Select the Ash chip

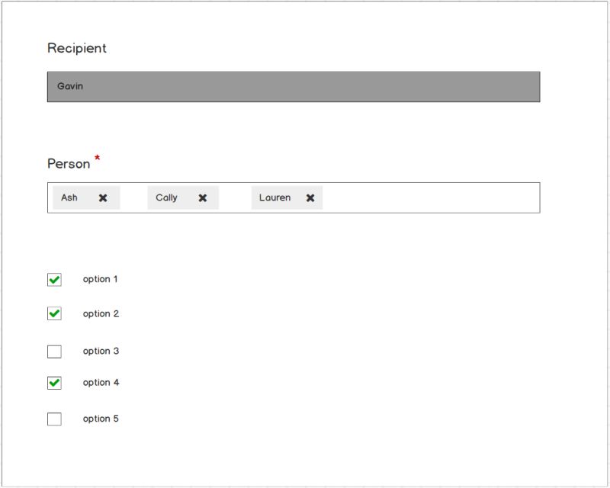[69, 197]
